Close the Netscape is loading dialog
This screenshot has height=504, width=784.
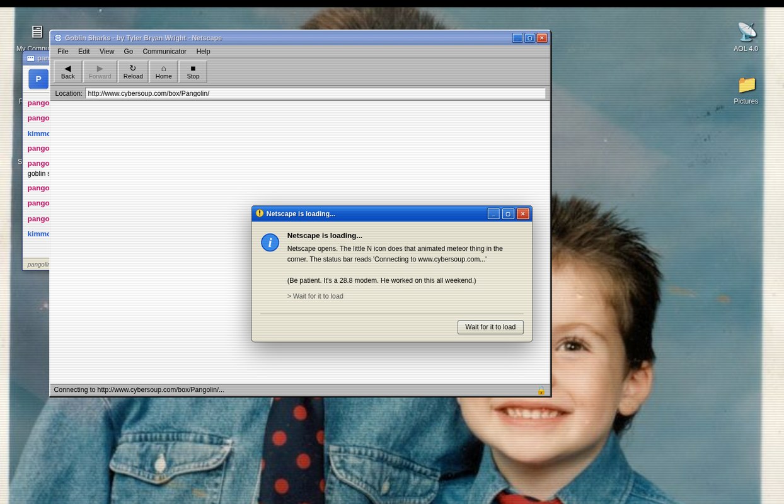pos(522,214)
